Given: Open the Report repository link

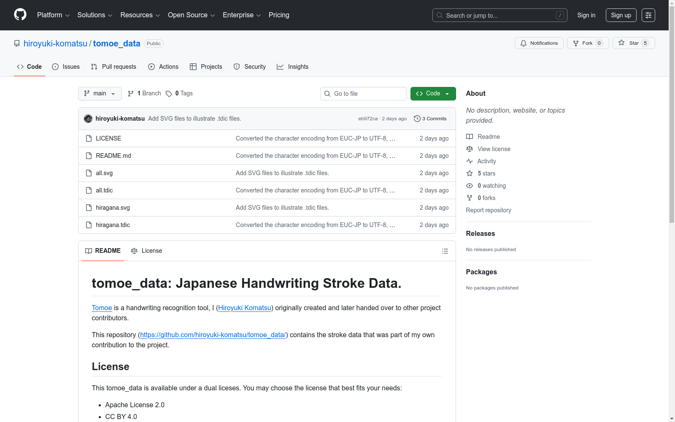Looking at the screenshot, I should pyautogui.click(x=489, y=210).
